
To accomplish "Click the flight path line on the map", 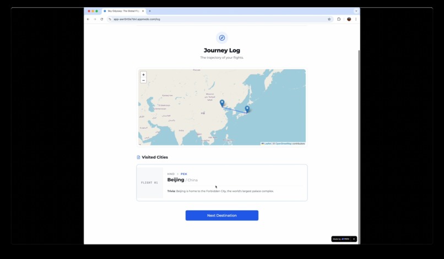I will pyautogui.click(x=235, y=111).
